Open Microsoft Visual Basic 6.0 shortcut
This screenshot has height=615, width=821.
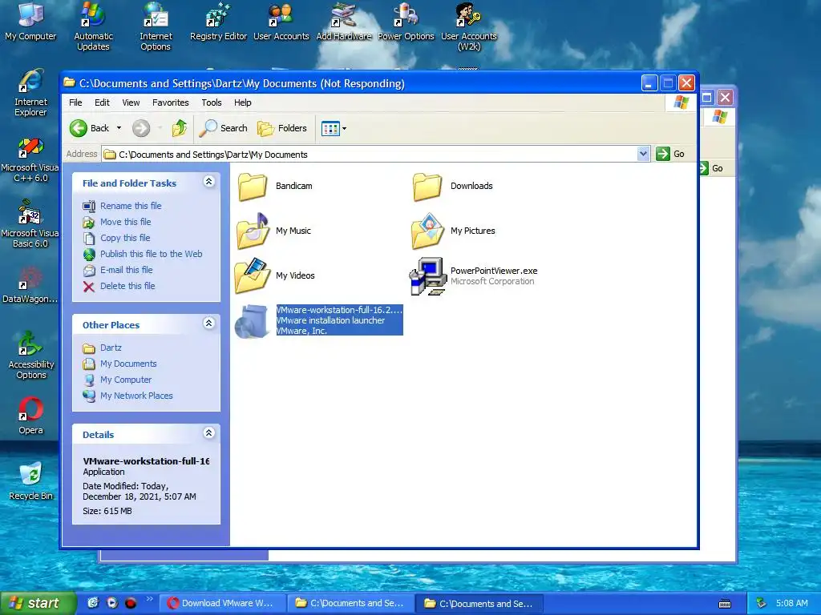pos(30,224)
